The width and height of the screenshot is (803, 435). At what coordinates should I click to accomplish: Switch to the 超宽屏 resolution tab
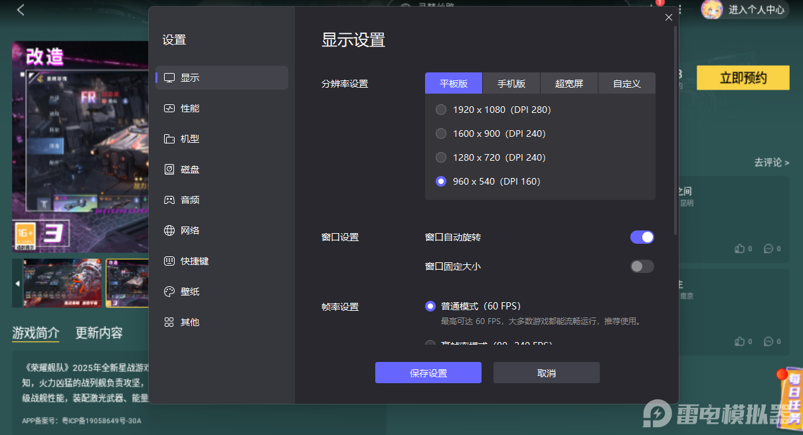569,84
